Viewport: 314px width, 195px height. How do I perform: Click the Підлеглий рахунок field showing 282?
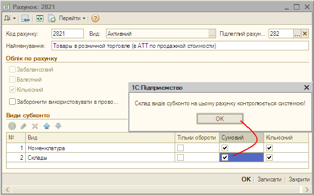tap(281, 34)
